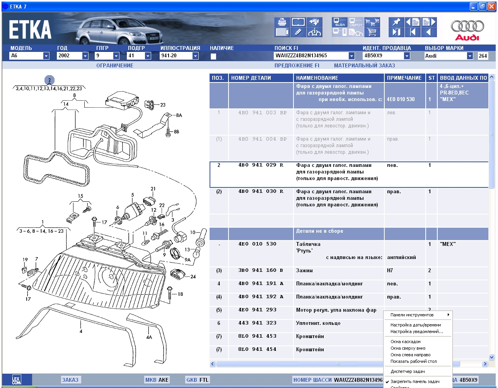Expand the ИДЕНТ. ПРОДАВЦА dropdown
Screen dimensions: 498x388
[x=407, y=56]
